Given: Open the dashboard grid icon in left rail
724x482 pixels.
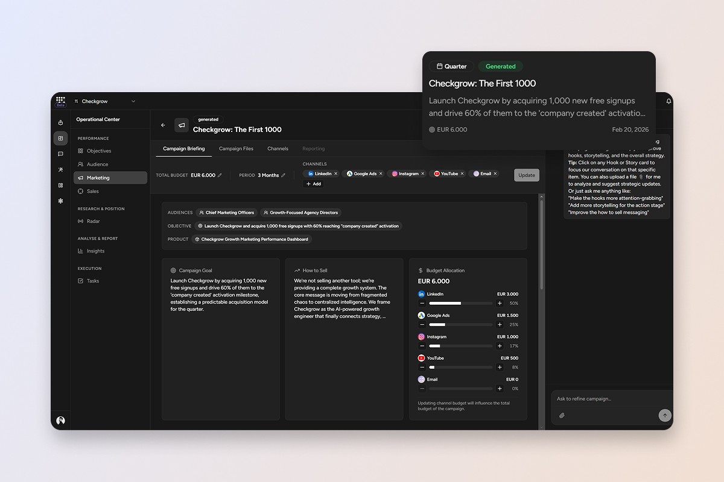Looking at the screenshot, I should [x=60, y=139].
